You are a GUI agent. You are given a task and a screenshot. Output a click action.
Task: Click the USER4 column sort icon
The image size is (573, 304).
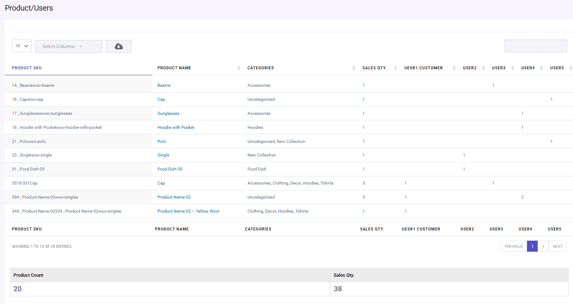pyautogui.click(x=541, y=68)
